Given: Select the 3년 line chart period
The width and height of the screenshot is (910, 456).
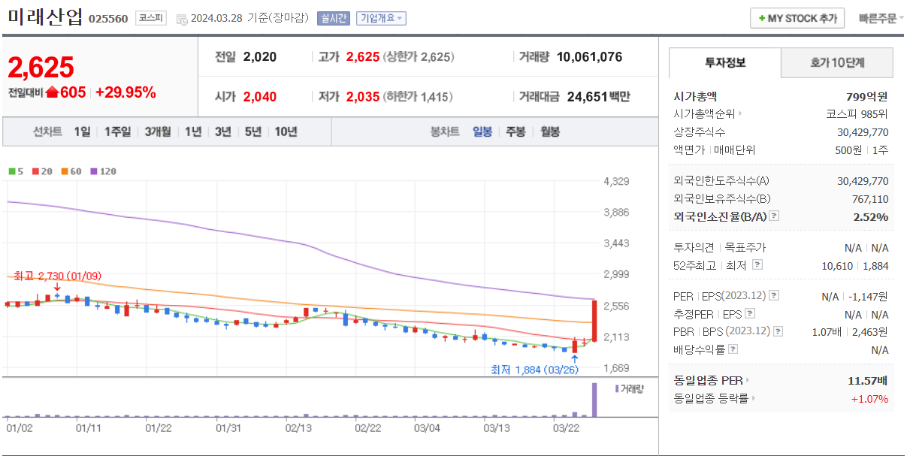Looking at the screenshot, I should (x=223, y=131).
